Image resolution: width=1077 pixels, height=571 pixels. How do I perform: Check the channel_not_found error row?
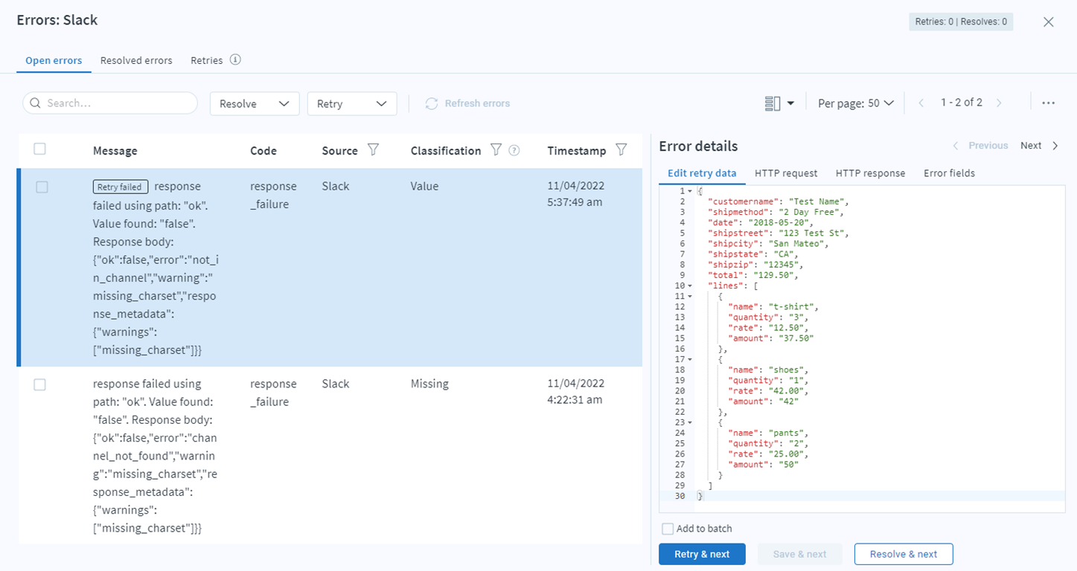coord(40,384)
